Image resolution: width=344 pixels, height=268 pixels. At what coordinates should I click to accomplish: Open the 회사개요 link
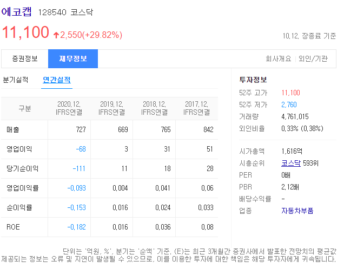278,58
